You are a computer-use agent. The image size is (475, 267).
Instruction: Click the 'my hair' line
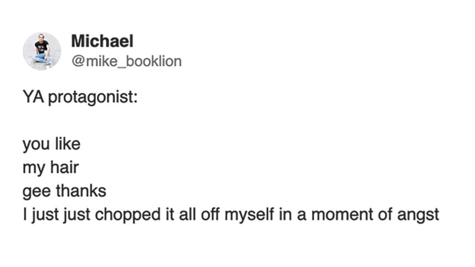click(x=50, y=167)
